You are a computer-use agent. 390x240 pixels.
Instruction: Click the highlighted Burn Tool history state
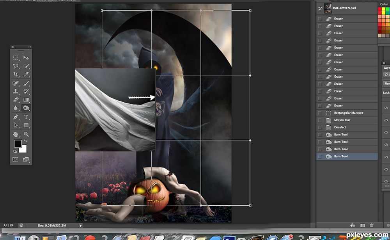(347, 156)
